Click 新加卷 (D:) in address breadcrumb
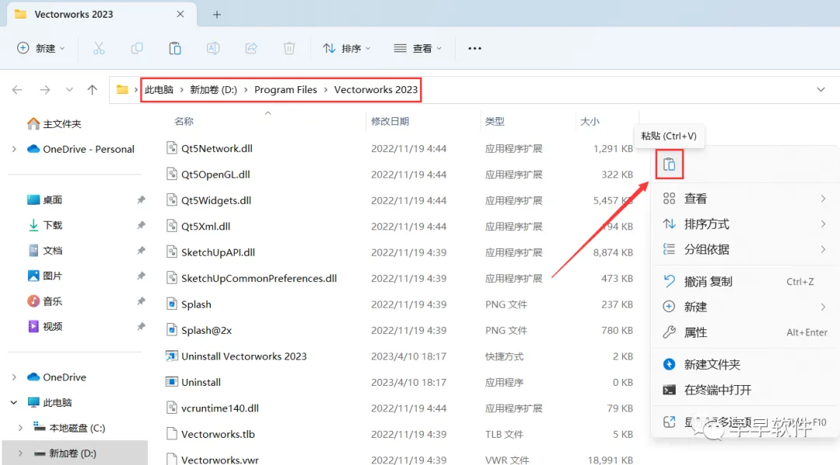Image resolution: width=840 pixels, height=465 pixels. point(213,90)
